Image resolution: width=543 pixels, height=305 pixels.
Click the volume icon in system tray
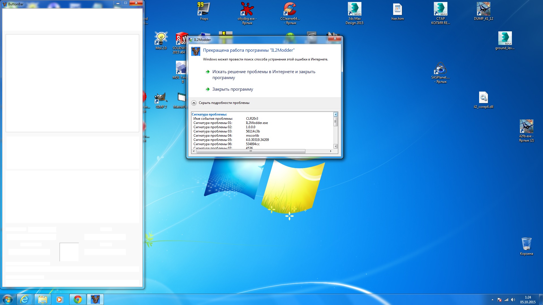pos(513,300)
